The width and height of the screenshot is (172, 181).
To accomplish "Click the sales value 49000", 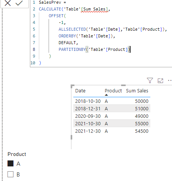I will 142,116.
